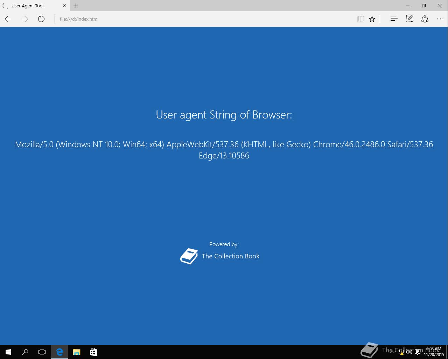The image size is (448, 359).
Task: Click Microsoft Edge taskbar icon
Action: (x=59, y=352)
